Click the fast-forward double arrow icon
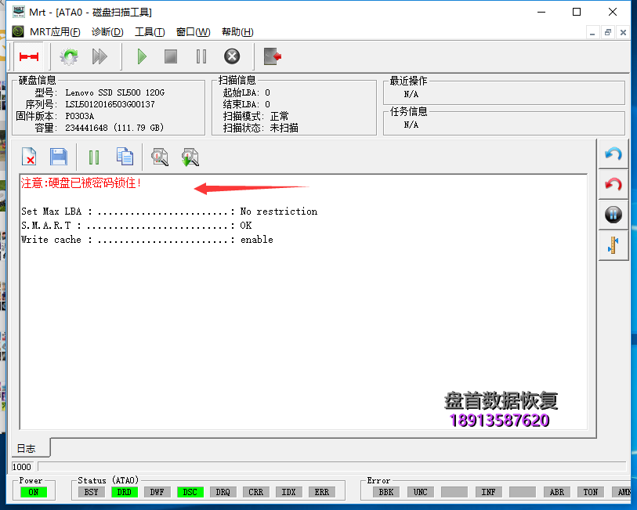637x510 pixels. (100, 56)
